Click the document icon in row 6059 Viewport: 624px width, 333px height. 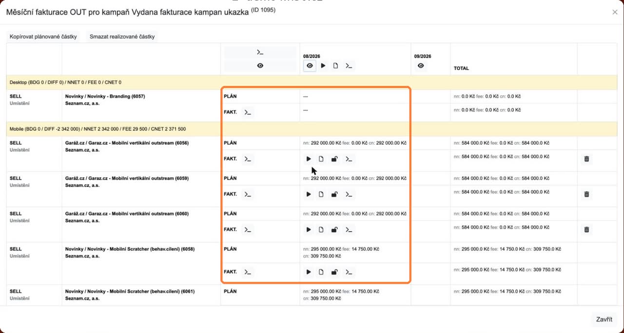click(x=321, y=194)
